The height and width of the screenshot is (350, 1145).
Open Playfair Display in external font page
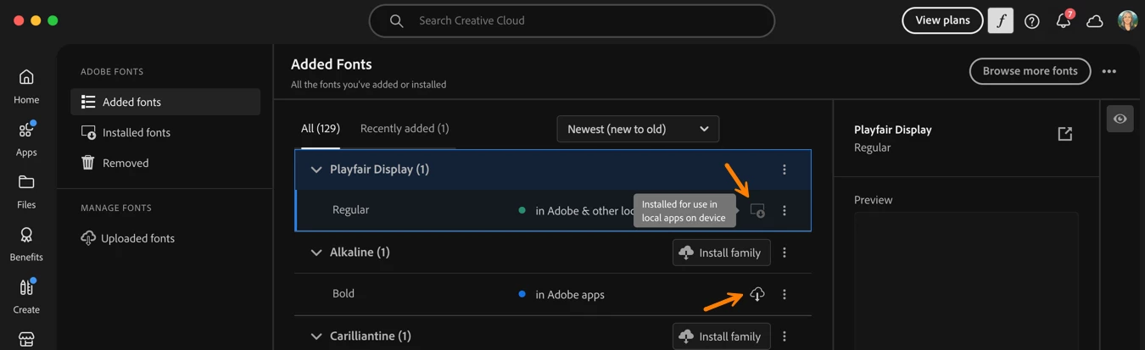pyautogui.click(x=1065, y=134)
